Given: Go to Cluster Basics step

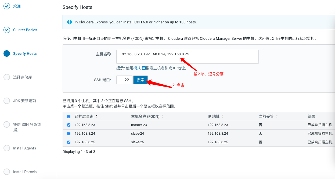Looking at the screenshot, I should pyautogui.click(x=25, y=30).
